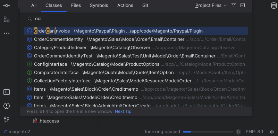The height and width of the screenshot is (136, 278).
Task: Open the Structure tool window icon
Action: pos(7,19)
